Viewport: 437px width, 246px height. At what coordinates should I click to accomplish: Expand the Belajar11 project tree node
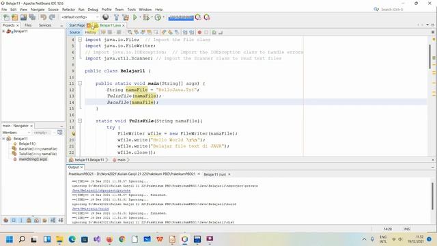3,31
